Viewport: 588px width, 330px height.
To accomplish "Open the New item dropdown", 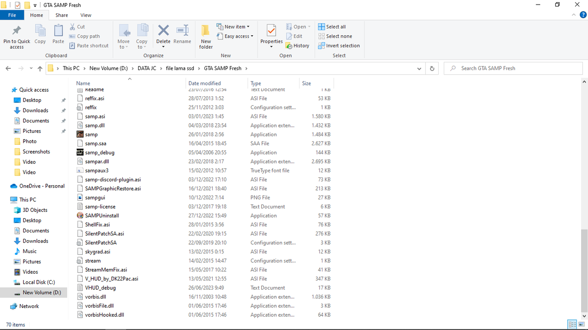I will [x=233, y=27].
